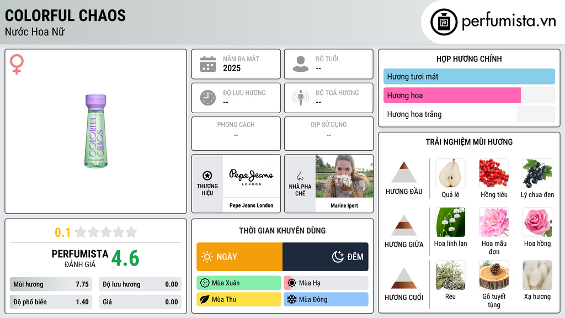Click the Colorful Chaos bottle product image
Image resolution: width=565 pixels, height=318 pixels.
point(96,131)
